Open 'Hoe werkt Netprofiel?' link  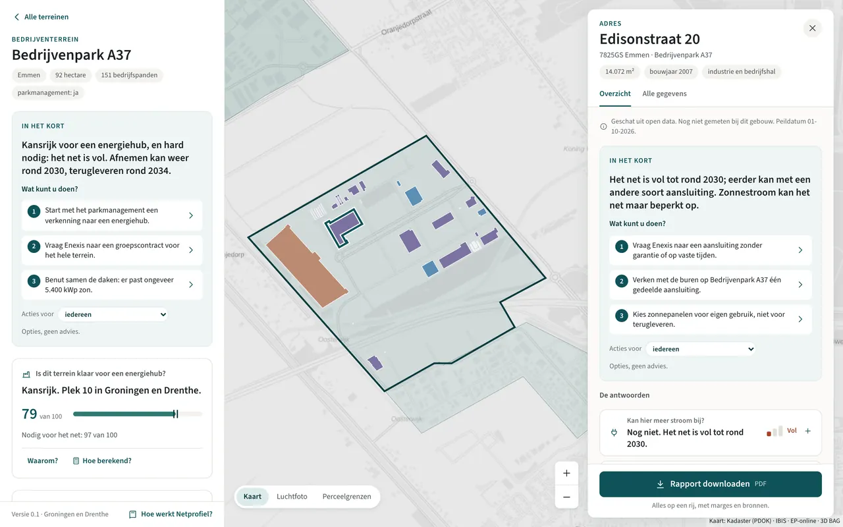click(x=171, y=514)
